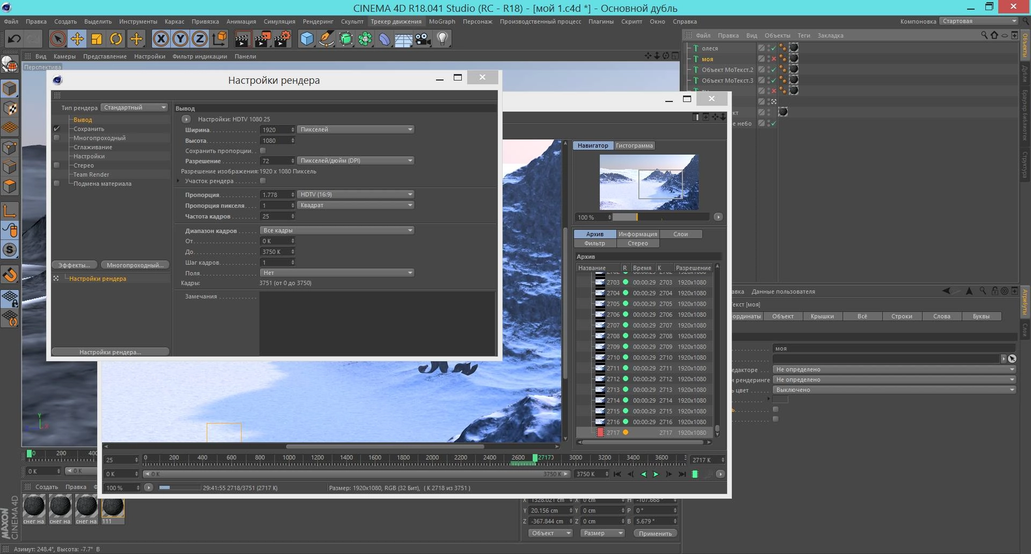Open the spline pen tool

(x=326, y=39)
